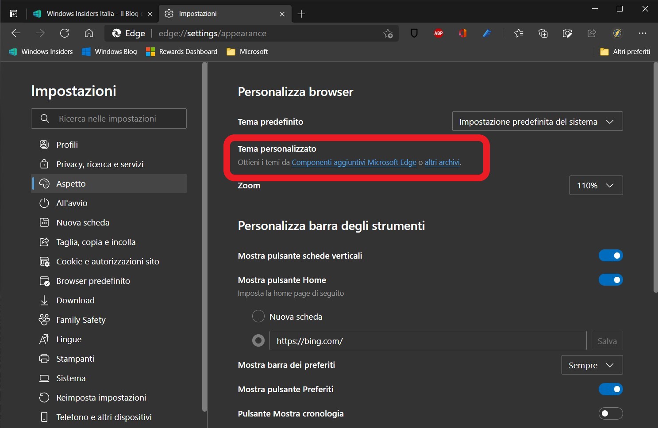Open the Zoom 110% dropdown
Screen dimensions: 658x428
point(596,185)
